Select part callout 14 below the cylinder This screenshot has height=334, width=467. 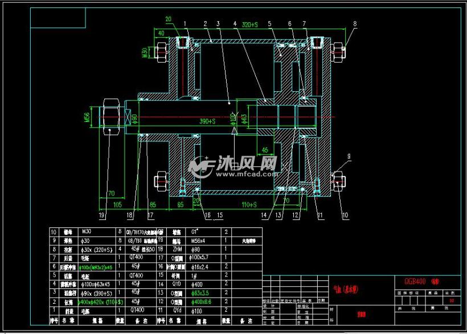click(x=264, y=215)
